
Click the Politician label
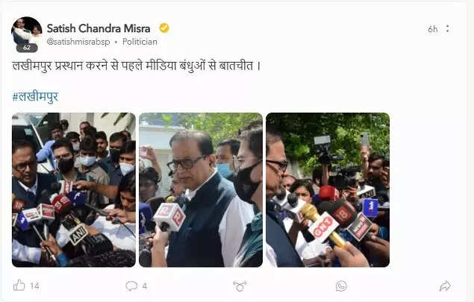tap(140, 42)
